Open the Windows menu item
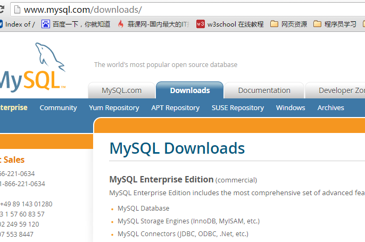This screenshot has width=365, height=242. 291,108
